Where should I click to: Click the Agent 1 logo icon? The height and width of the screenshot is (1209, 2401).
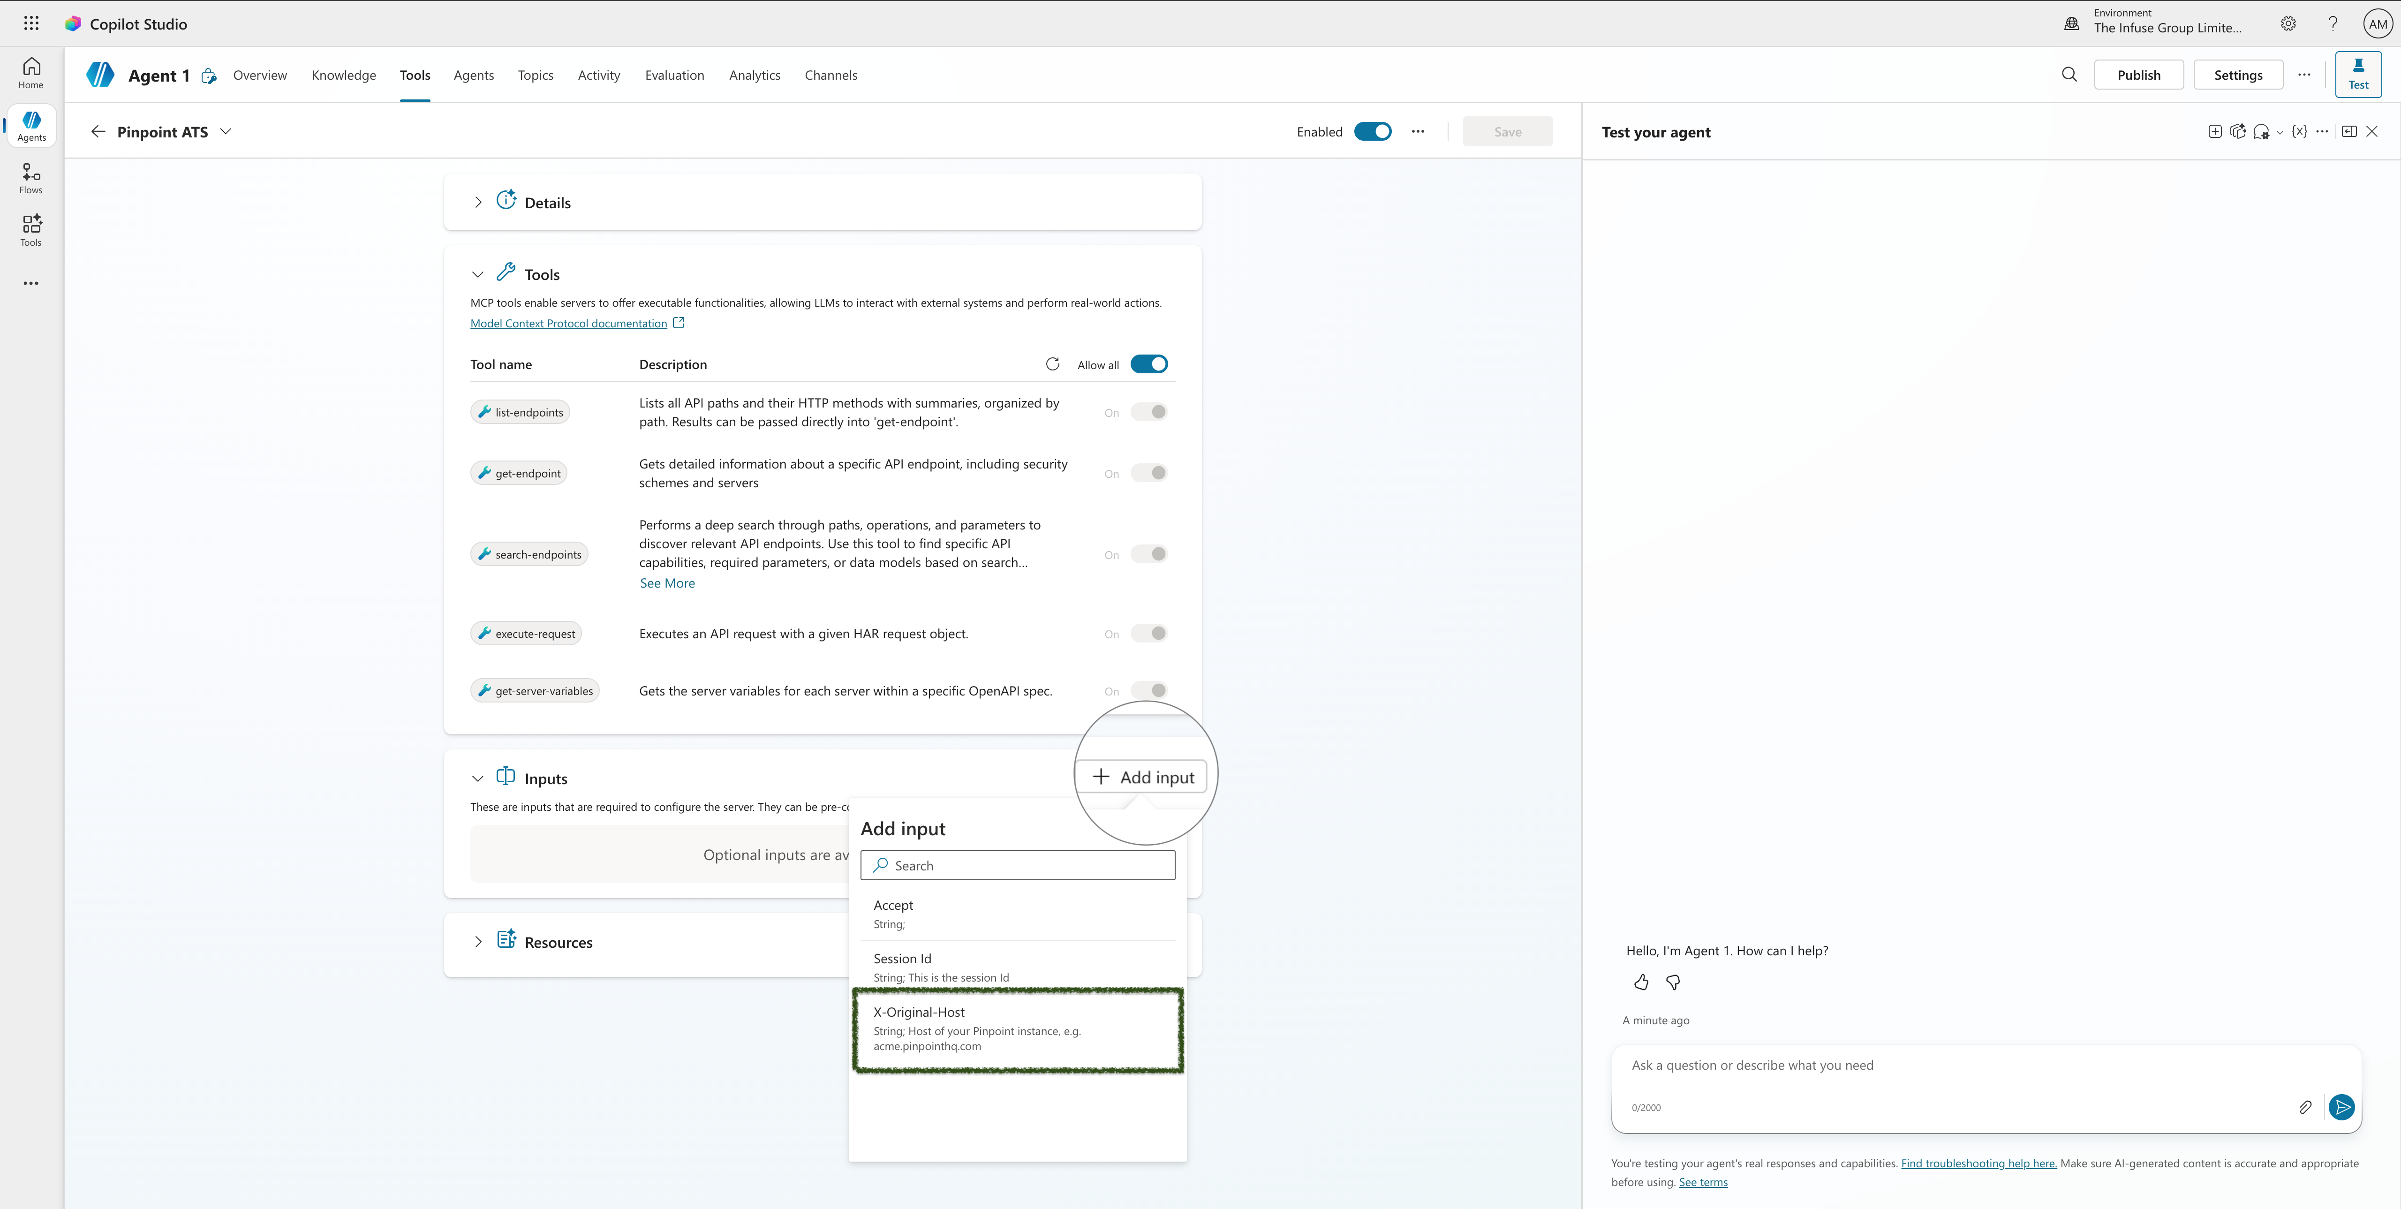(101, 75)
